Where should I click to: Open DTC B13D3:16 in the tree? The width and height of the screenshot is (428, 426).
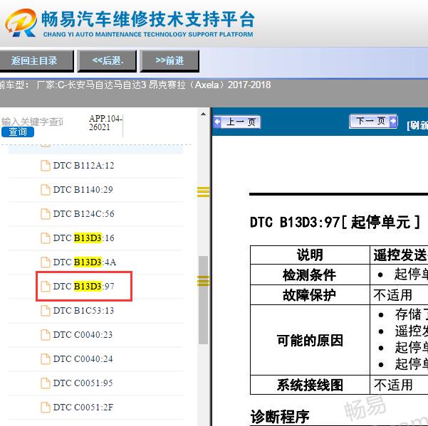pos(84,238)
